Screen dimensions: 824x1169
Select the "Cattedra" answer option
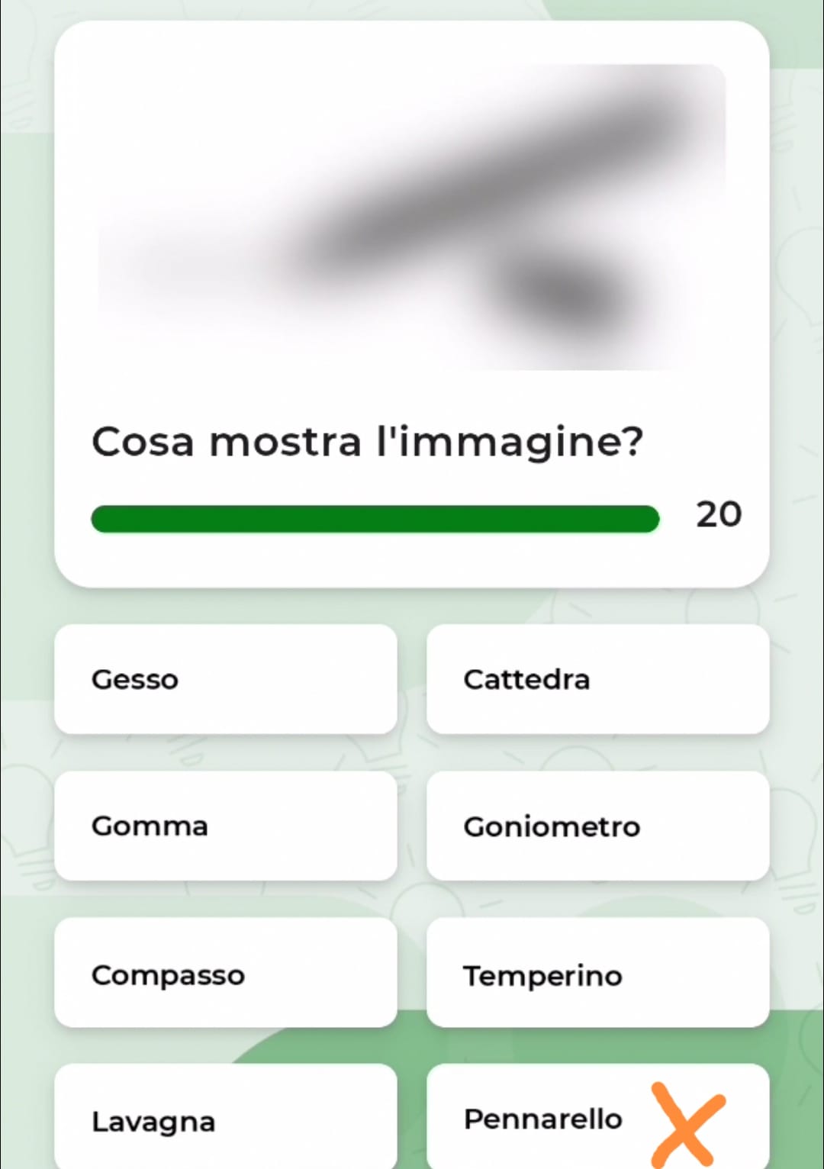coord(597,679)
